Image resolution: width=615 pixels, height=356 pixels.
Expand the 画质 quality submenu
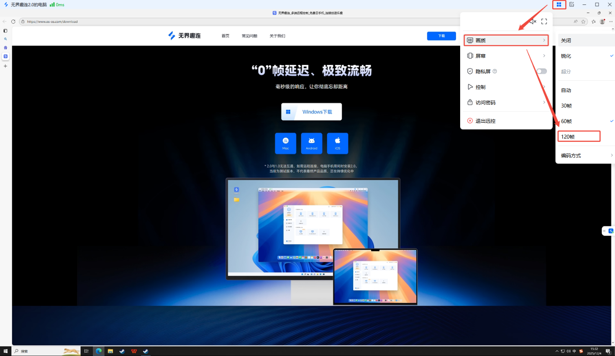(506, 40)
